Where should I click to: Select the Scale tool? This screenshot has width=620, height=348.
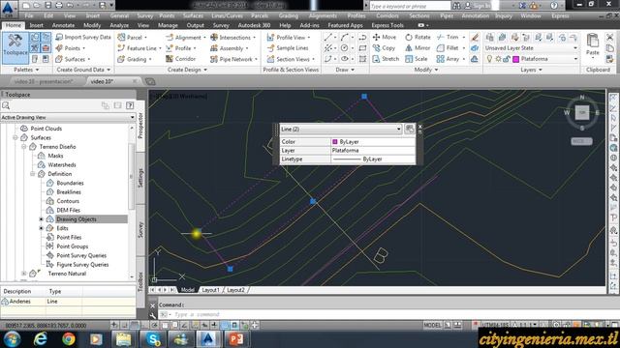tap(417, 59)
